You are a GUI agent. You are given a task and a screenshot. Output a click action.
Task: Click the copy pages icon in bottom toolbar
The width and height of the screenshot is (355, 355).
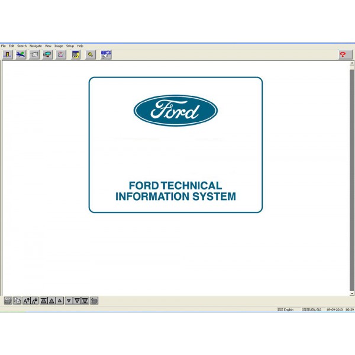(x=17, y=301)
